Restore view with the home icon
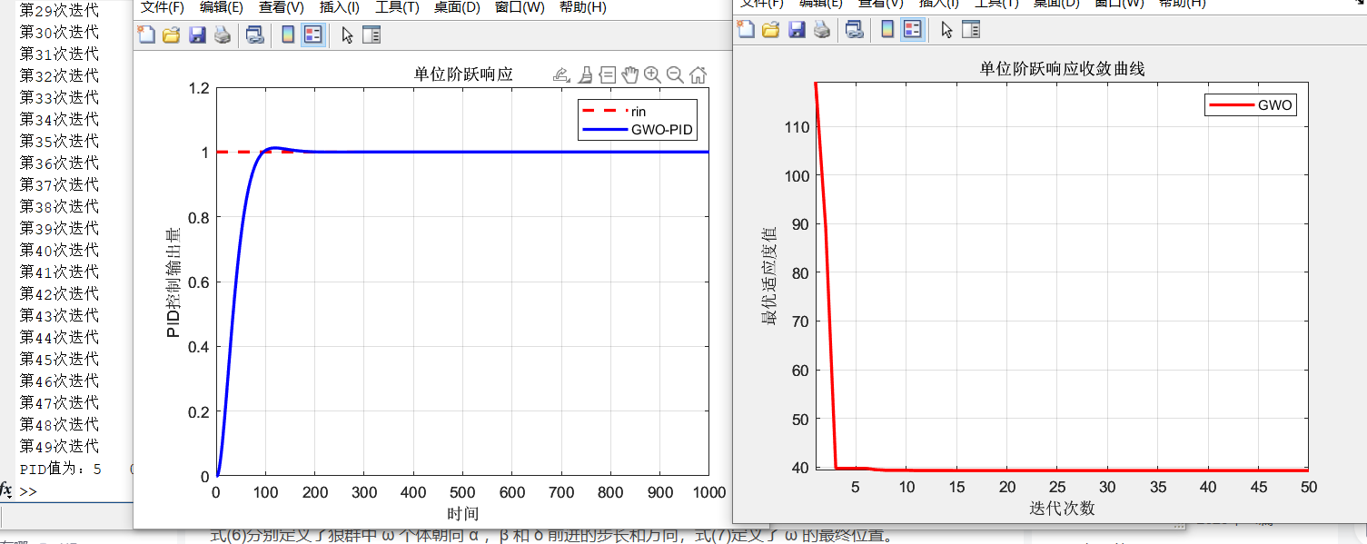1367x544 pixels. click(698, 74)
